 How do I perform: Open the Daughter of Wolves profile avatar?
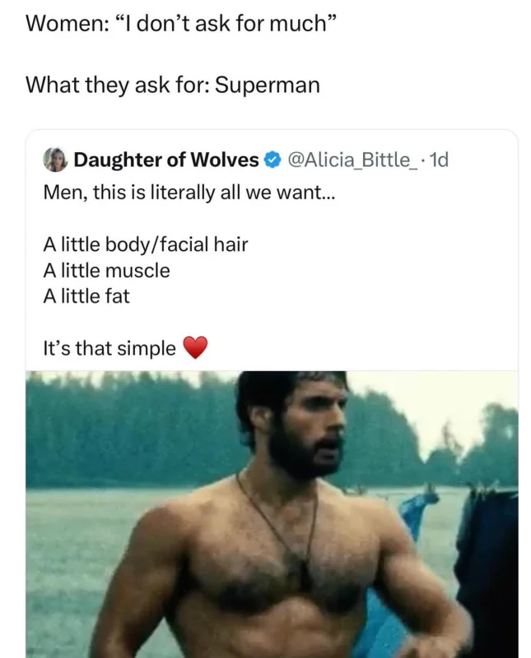(55, 160)
